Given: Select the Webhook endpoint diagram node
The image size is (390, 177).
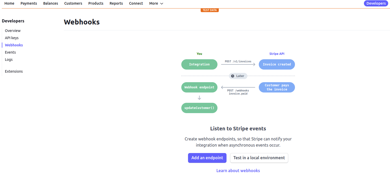Looking at the screenshot, I should [x=199, y=87].
